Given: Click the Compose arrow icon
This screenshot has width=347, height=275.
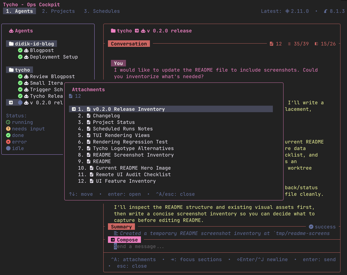Looking at the screenshot, I should click(113, 240).
